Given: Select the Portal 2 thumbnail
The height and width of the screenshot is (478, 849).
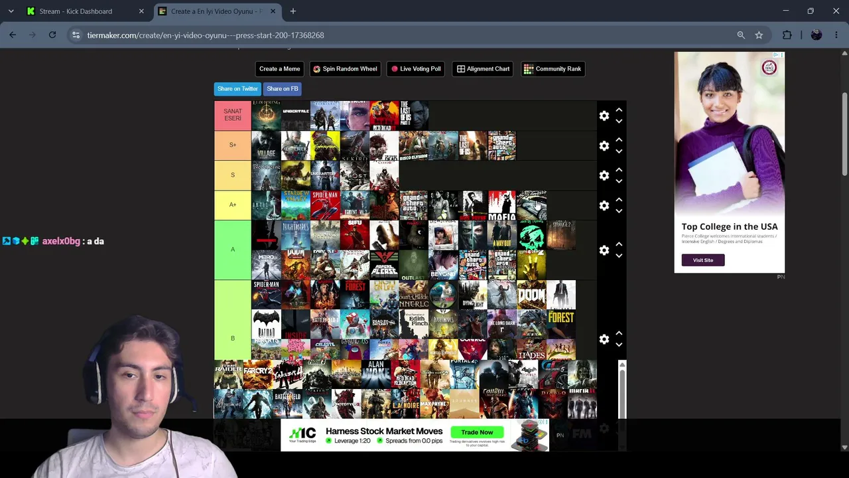Looking at the screenshot, I should click(465, 374).
